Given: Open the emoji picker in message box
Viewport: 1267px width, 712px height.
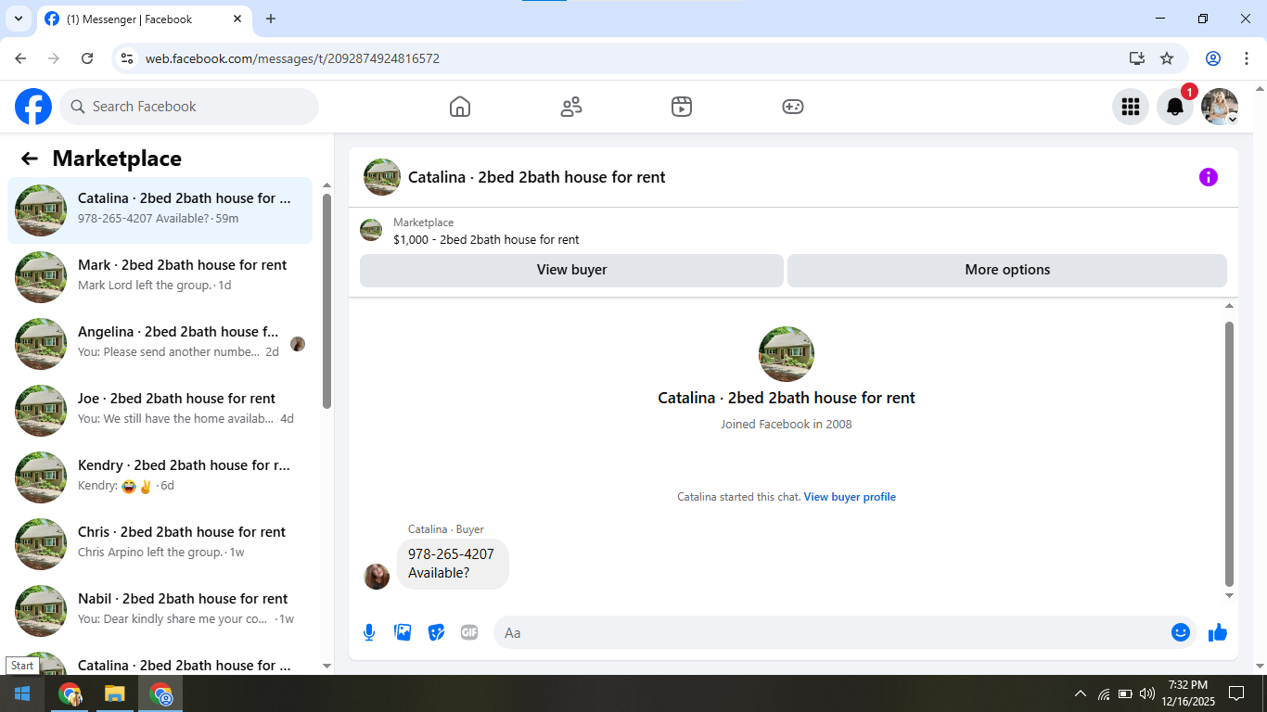Looking at the screenshot, I should (1181, 632).
